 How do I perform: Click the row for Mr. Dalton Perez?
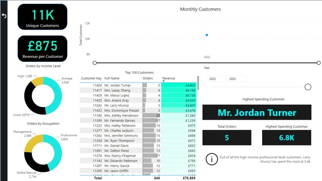click(x=138, y=151)
